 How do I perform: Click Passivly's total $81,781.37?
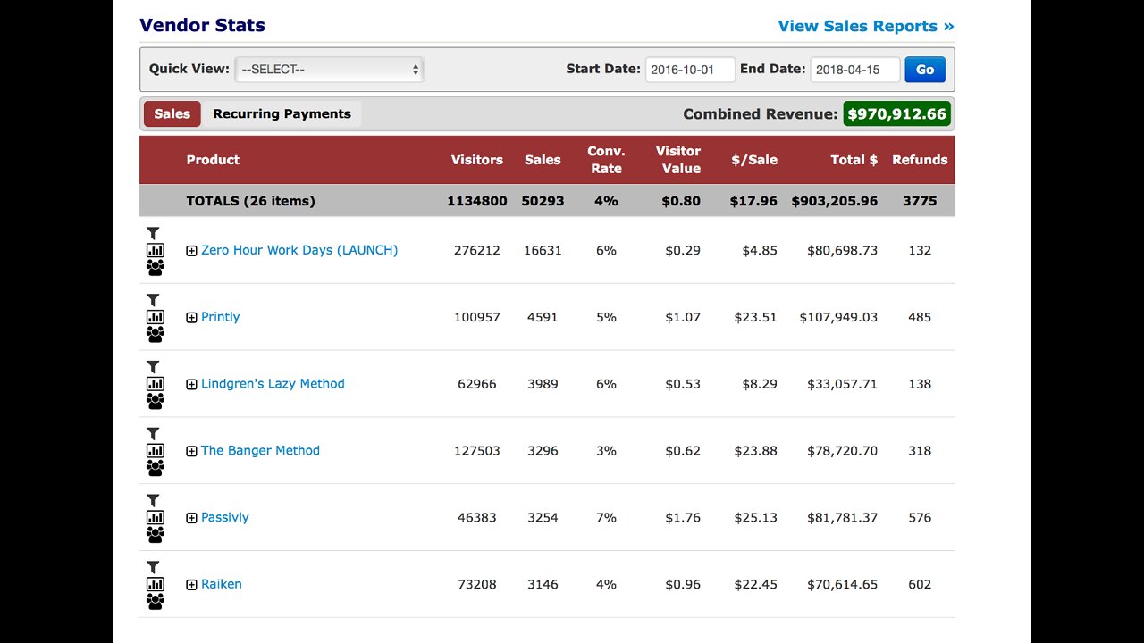[x=842, y=517]
